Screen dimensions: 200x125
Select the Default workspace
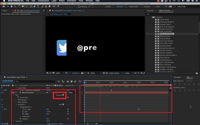pos(108,7)
